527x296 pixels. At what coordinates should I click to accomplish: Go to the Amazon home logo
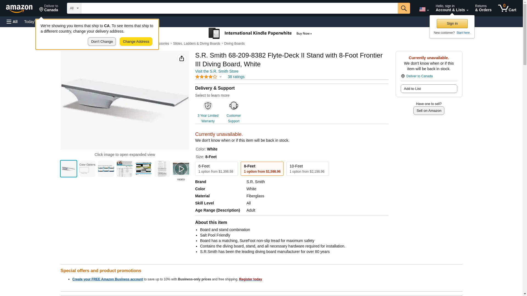(x=19, y=8)
